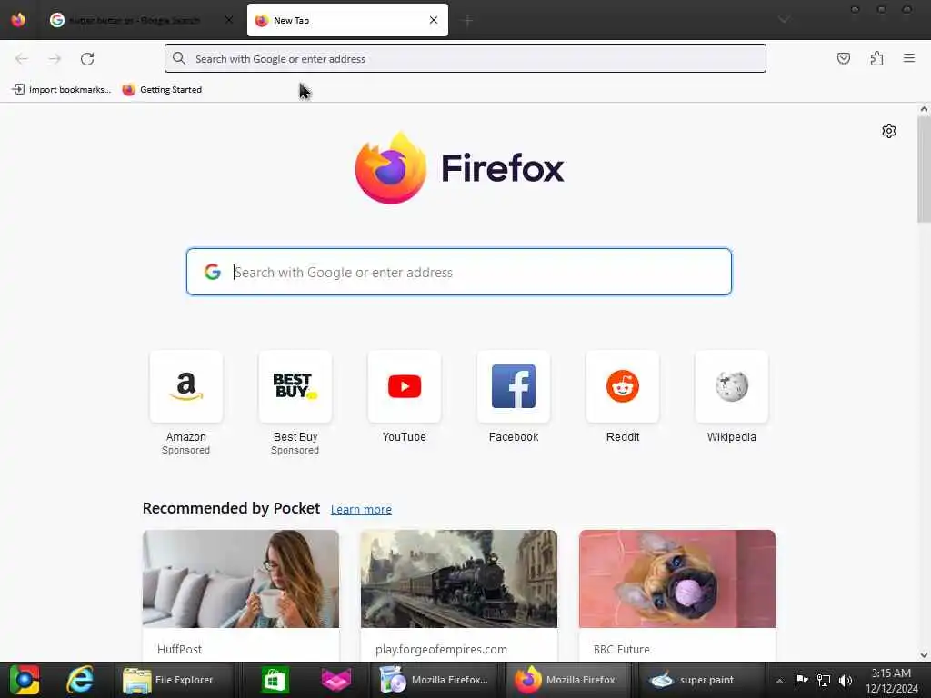This screenshot has height=698, width=931.
Task: Close the New Tab tab
Action: pos(434,20)
